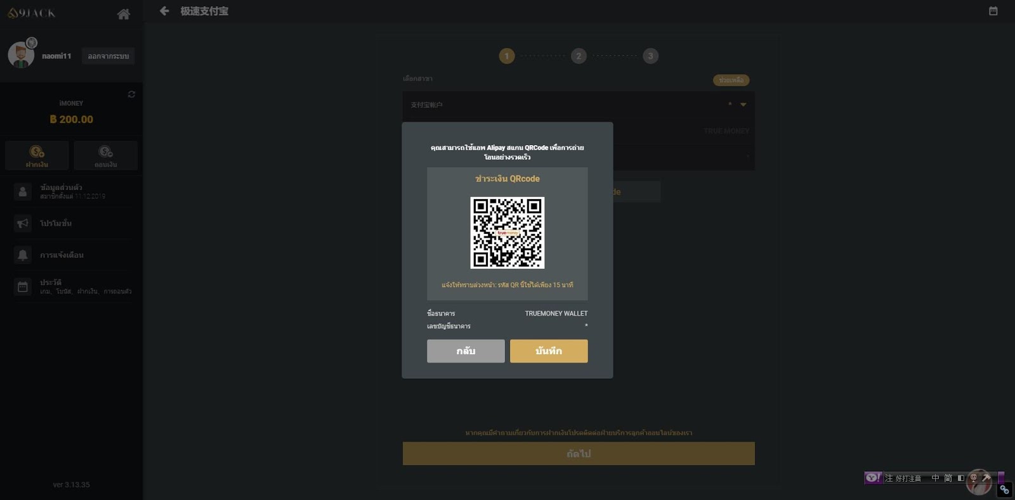The height and width of the screenshot is (500, 1015).
Task: Click the TRUE MONEY field value
Action: tap(726, 131)
